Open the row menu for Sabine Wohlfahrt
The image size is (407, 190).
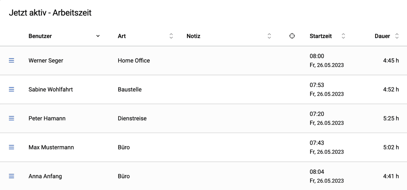point(11,89)
